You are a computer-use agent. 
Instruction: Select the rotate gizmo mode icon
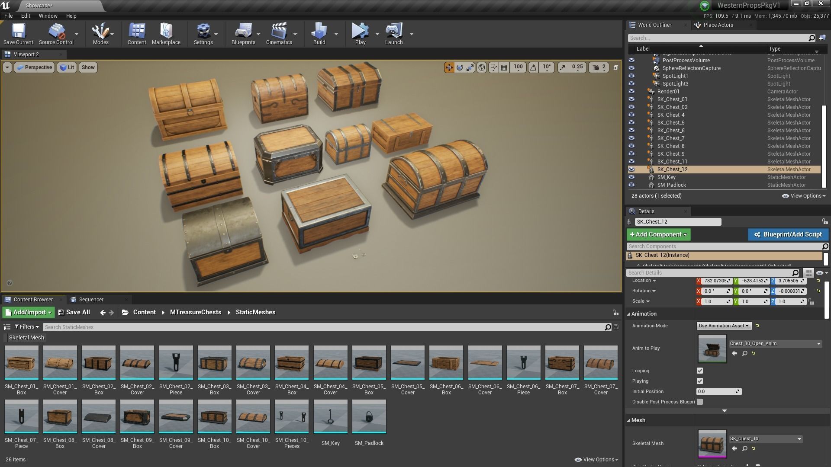click(460, 67)
